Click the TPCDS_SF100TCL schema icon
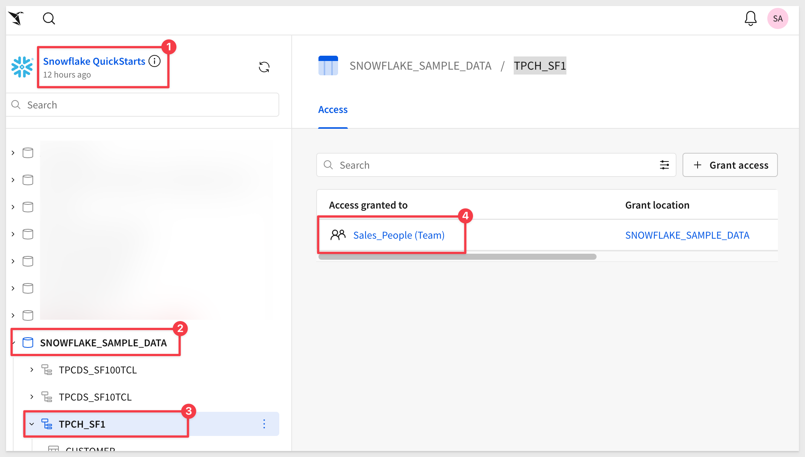The height and width of the screenshot is (457, 805). coord(47,370)
